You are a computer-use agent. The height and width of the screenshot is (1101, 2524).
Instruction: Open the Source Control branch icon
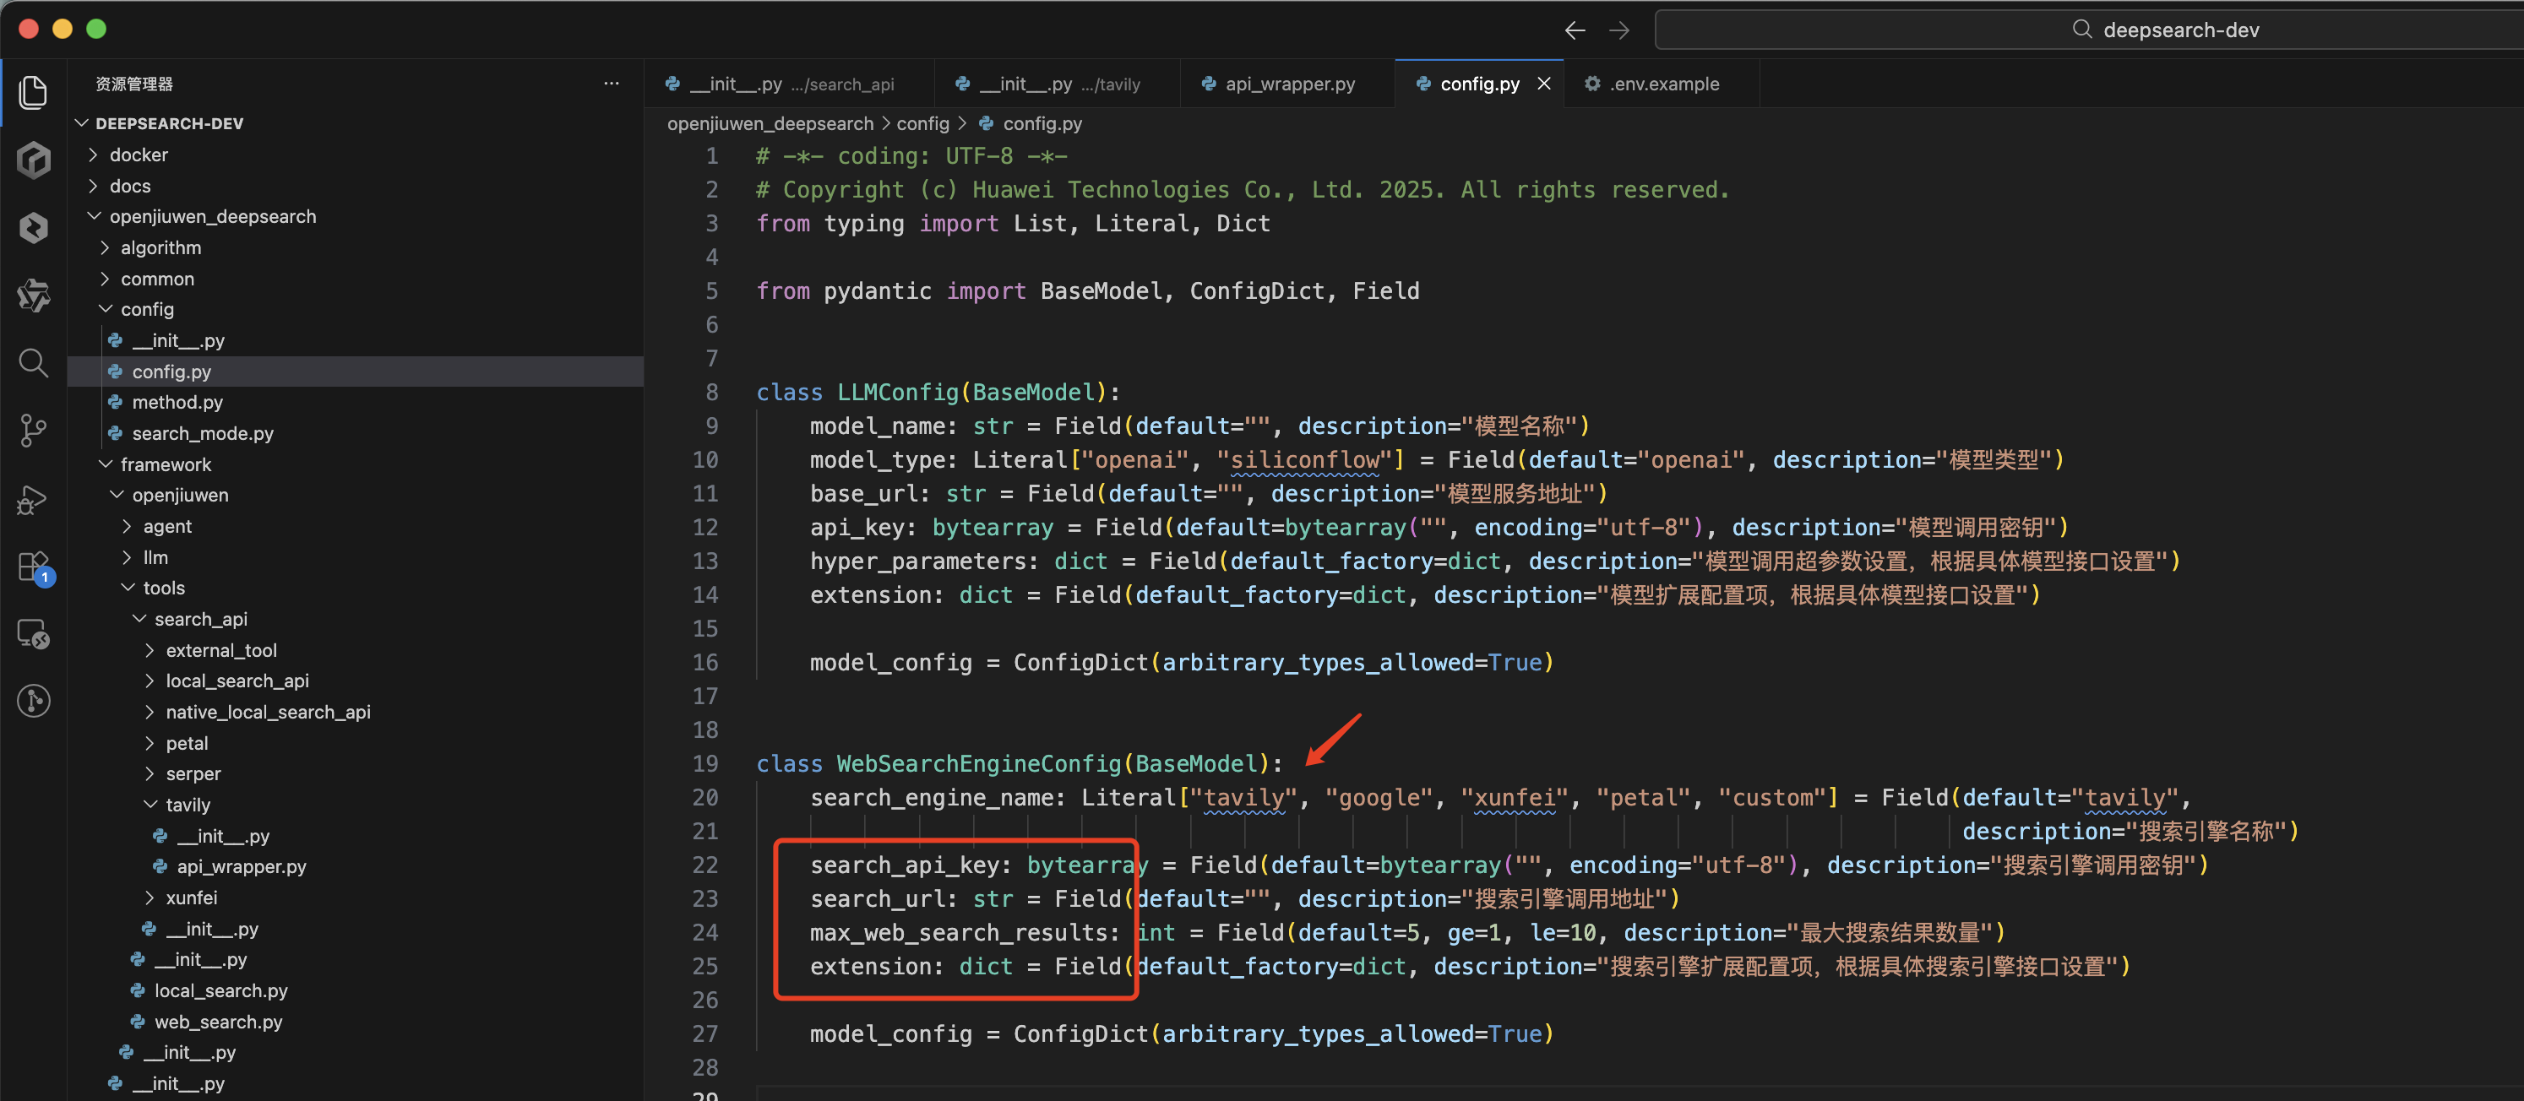(x=33, y=430)
